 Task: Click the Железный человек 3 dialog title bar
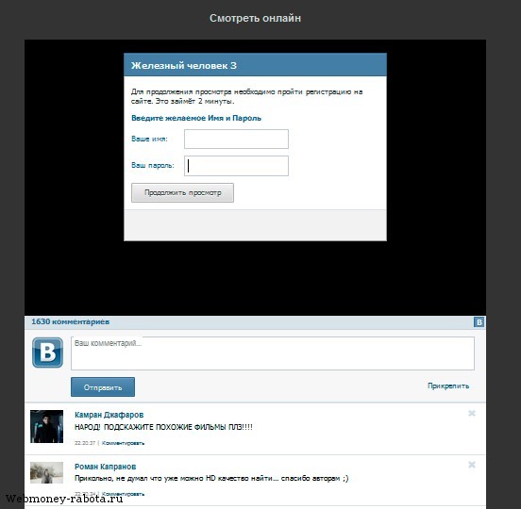255,65
